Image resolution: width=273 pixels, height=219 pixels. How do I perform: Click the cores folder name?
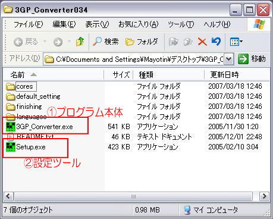tap(25, 86)
